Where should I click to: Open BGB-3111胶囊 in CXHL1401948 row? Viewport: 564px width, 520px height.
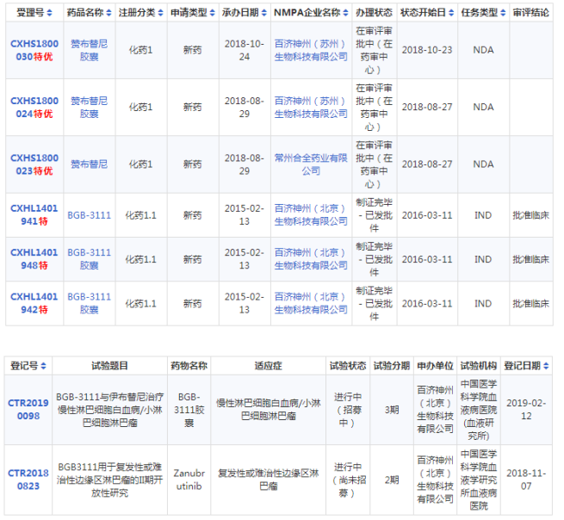(x=90, y=259)
